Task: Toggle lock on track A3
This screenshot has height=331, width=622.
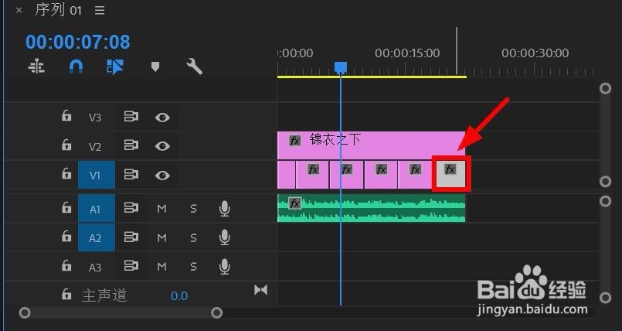Action: click(x=66, y=265)
